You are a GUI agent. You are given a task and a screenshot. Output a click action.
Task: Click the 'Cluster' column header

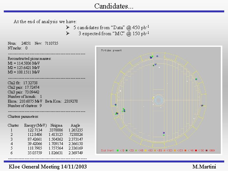pyautogui.click(x=13, y=125)
